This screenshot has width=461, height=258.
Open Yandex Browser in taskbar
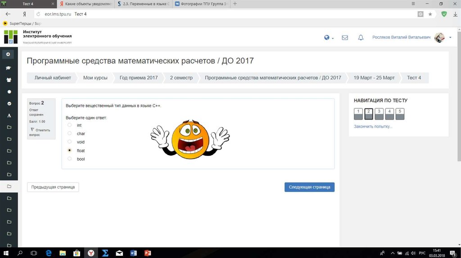pos(91,253)
